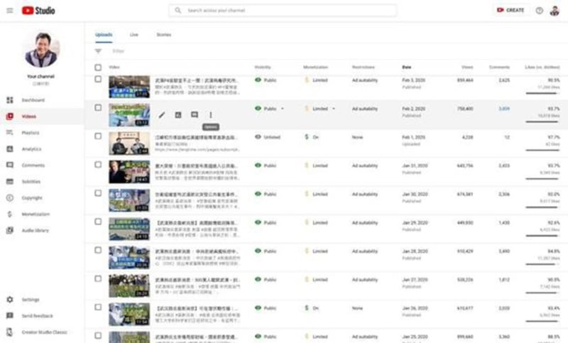
Task: Open the hamburger navigation menu
Action: (9, 10)
